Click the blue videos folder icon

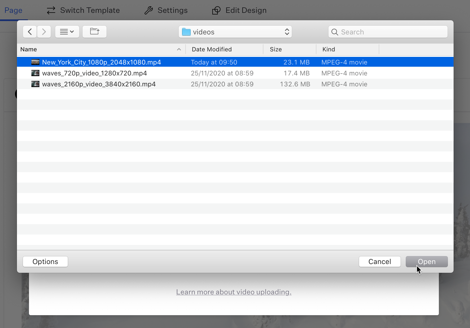pyautogui.click(x=186, y=32)
